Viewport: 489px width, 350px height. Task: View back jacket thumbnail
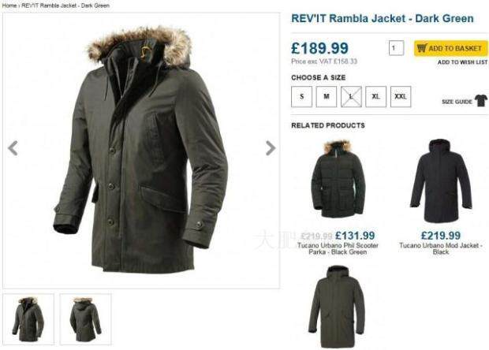85,319
